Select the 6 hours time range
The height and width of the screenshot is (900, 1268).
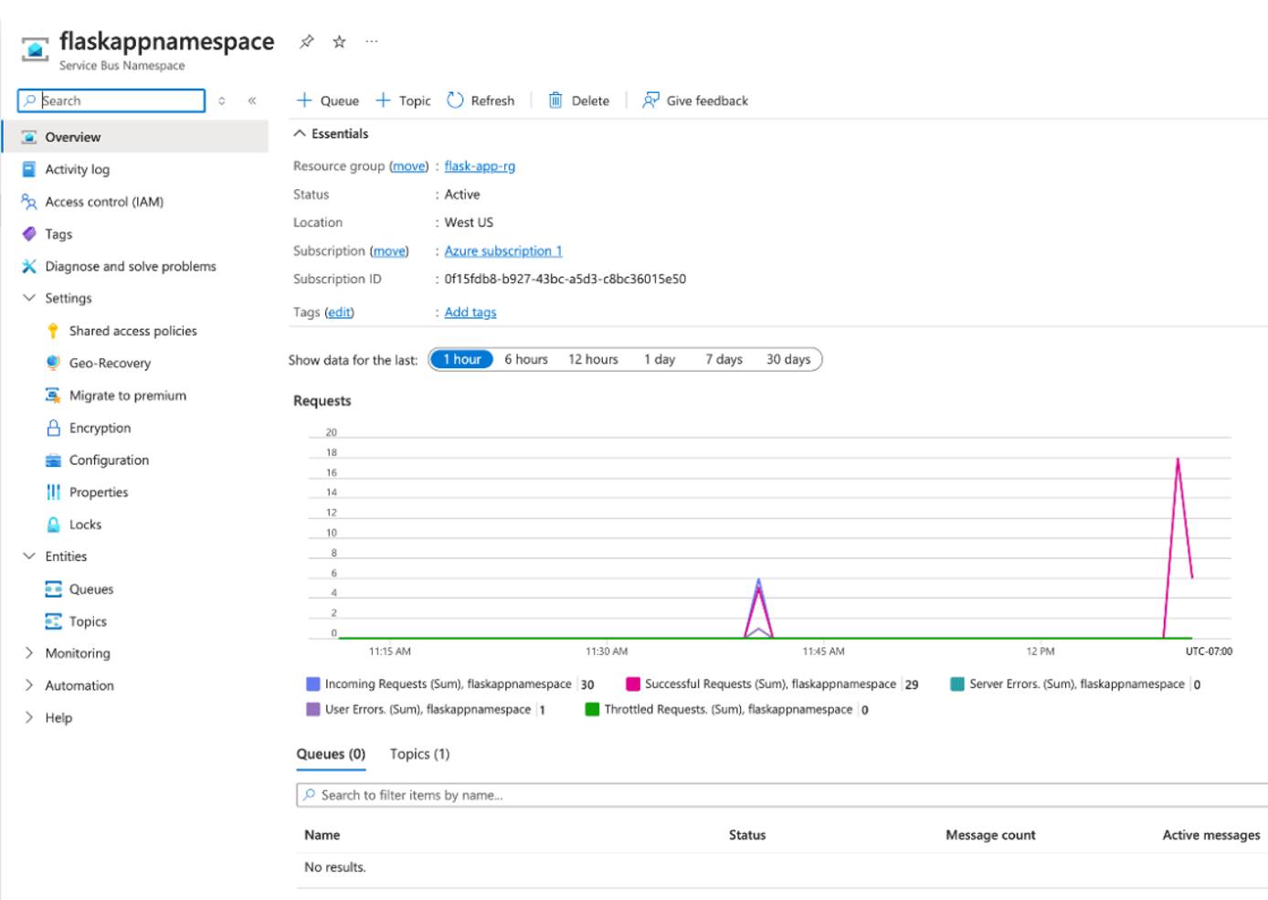[526, 359]
